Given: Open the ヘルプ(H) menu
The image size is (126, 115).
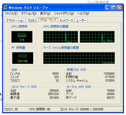Looking at the screenshot, I should click(83, 13).
